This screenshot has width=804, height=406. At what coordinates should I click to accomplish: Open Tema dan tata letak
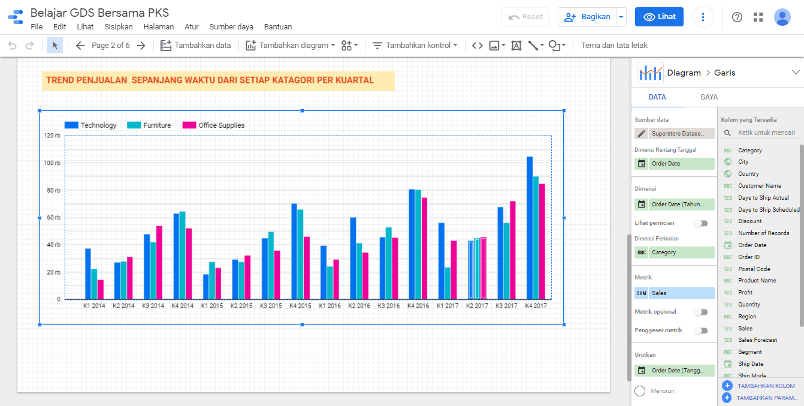(x=614, y=46)
